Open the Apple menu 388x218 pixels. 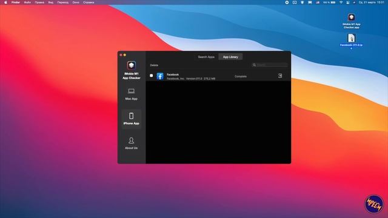click(x=5, y=2)
